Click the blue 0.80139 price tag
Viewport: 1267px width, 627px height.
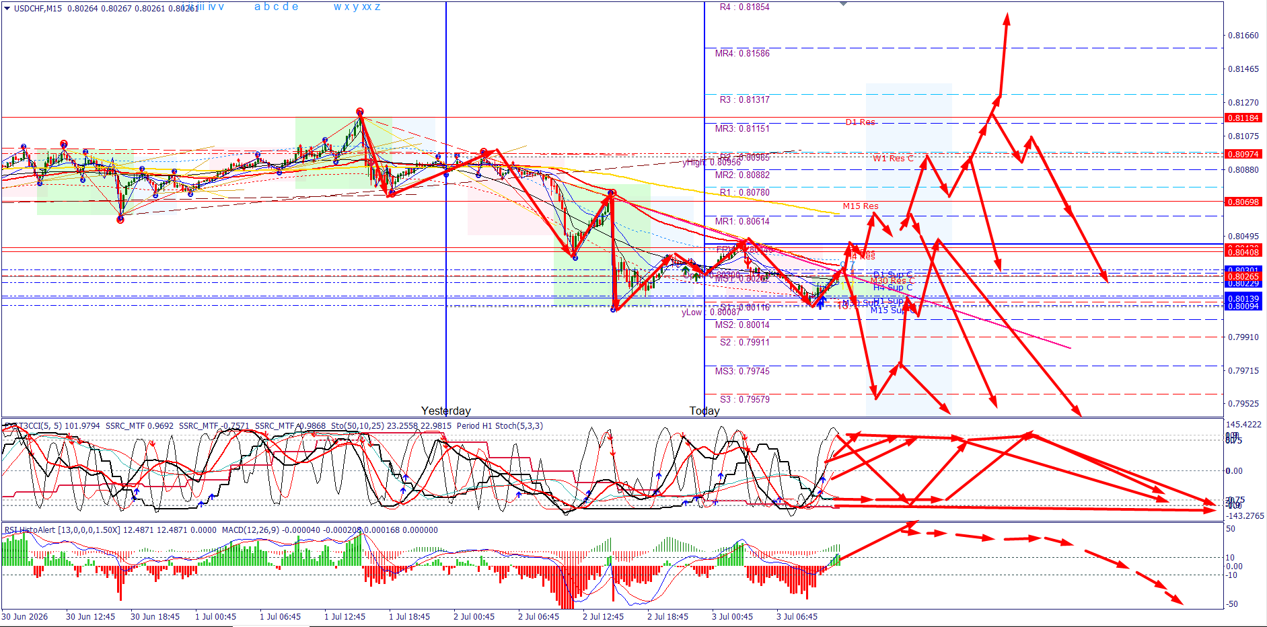point(1242,298)
